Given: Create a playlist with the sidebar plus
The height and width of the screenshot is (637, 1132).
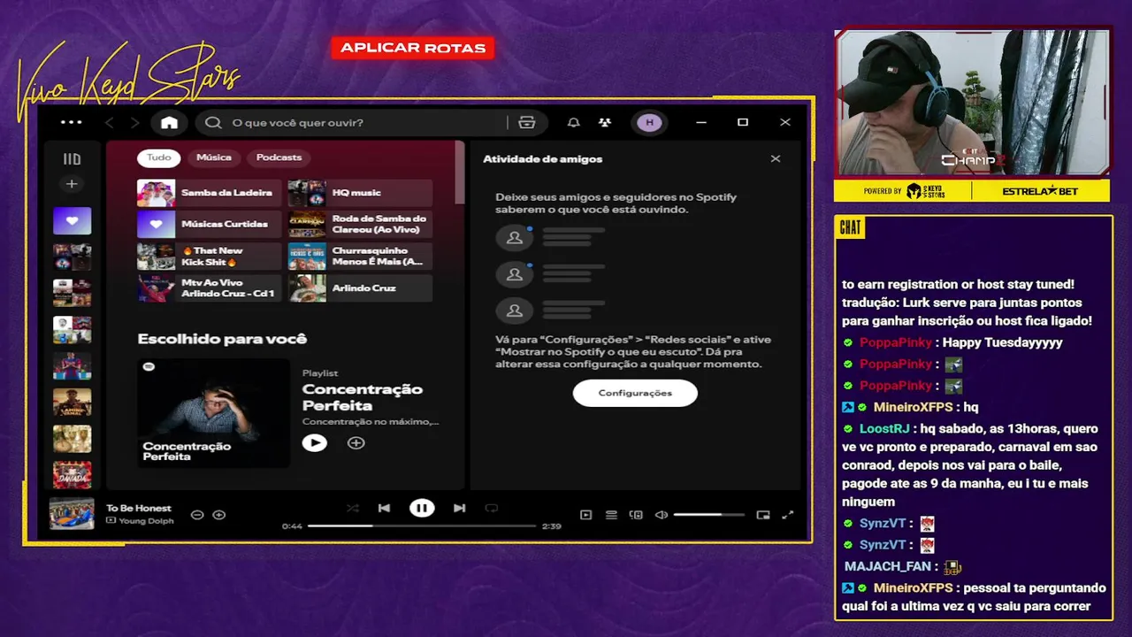Looking at the screenshot, I should 72,184.
